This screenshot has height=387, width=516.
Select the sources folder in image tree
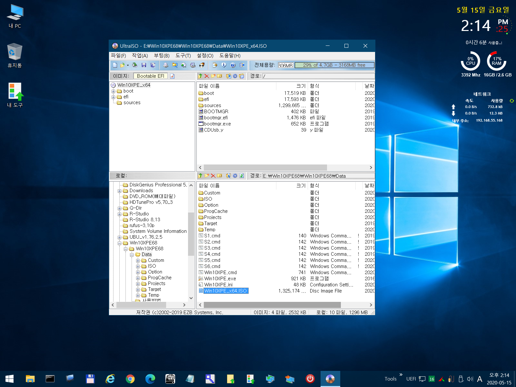click(132, 103)
